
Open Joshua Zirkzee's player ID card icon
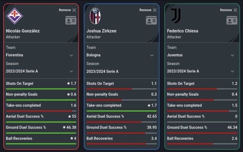(x=151, y=20)
